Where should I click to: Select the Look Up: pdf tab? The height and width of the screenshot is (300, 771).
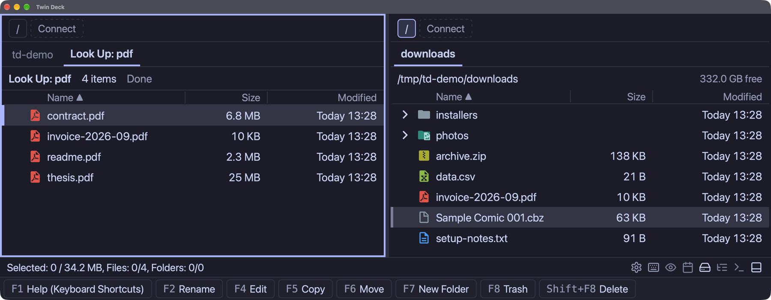[x=102, y=54]
